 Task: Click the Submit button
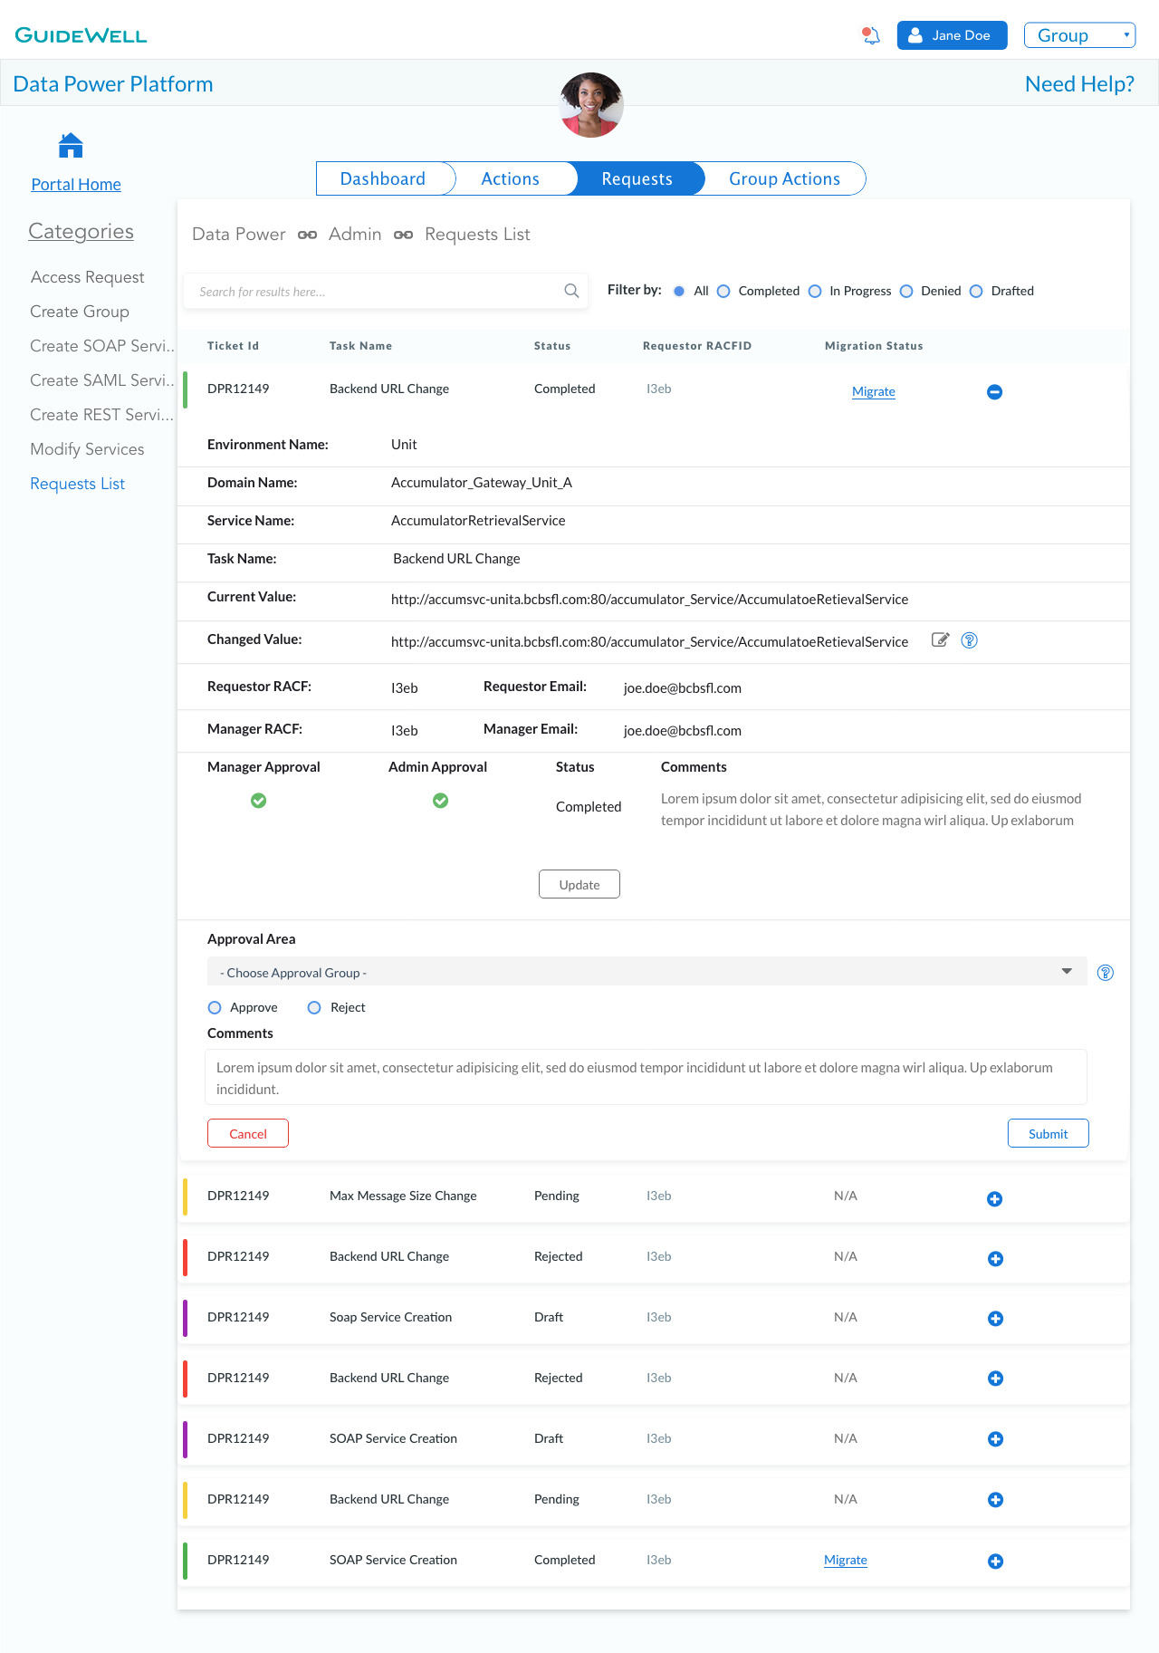[1048, 1133]
